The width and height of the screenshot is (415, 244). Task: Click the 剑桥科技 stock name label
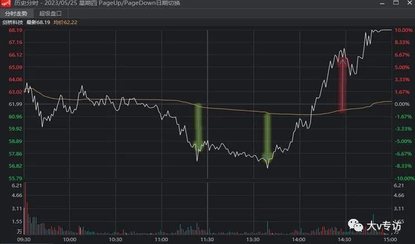click(x=12, y=22)
